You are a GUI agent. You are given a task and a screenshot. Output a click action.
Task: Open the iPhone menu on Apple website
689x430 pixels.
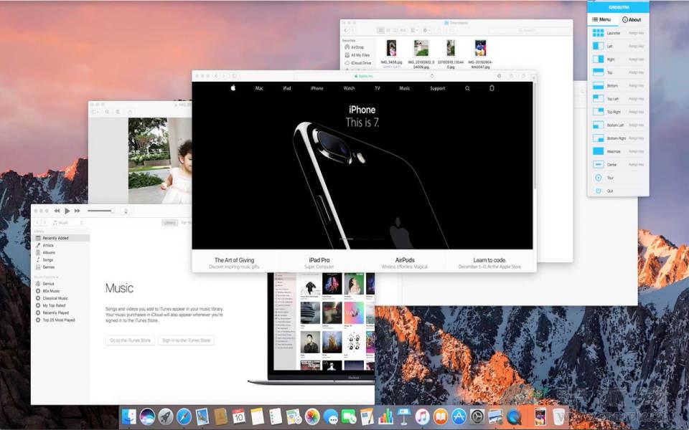(x=317, y=88)
